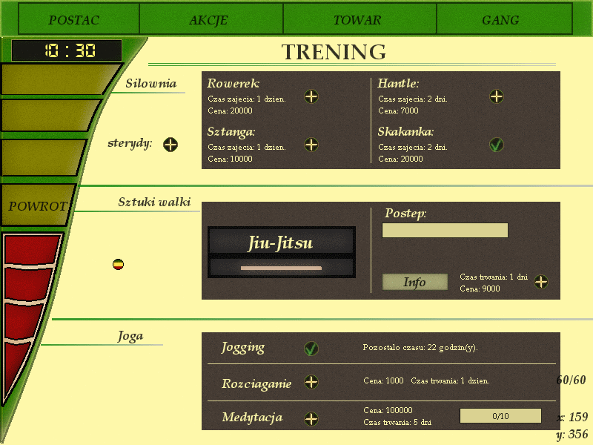Click the Postep progress bar
The width and height of the screenshot is (593, 445).
pyautogui.click(x=445, y=231)
